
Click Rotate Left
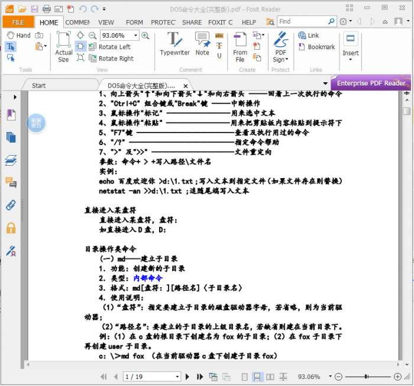tap(109, 47)
